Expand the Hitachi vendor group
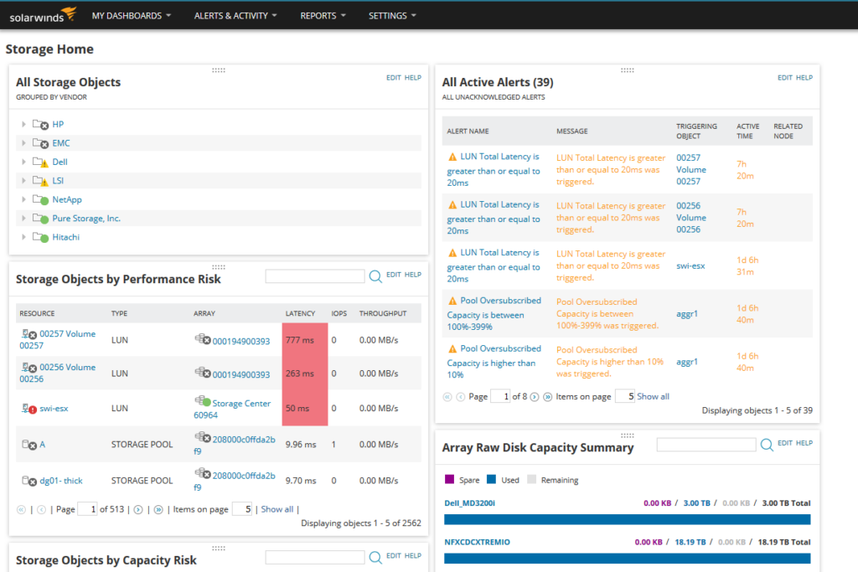 click(23, 237)
